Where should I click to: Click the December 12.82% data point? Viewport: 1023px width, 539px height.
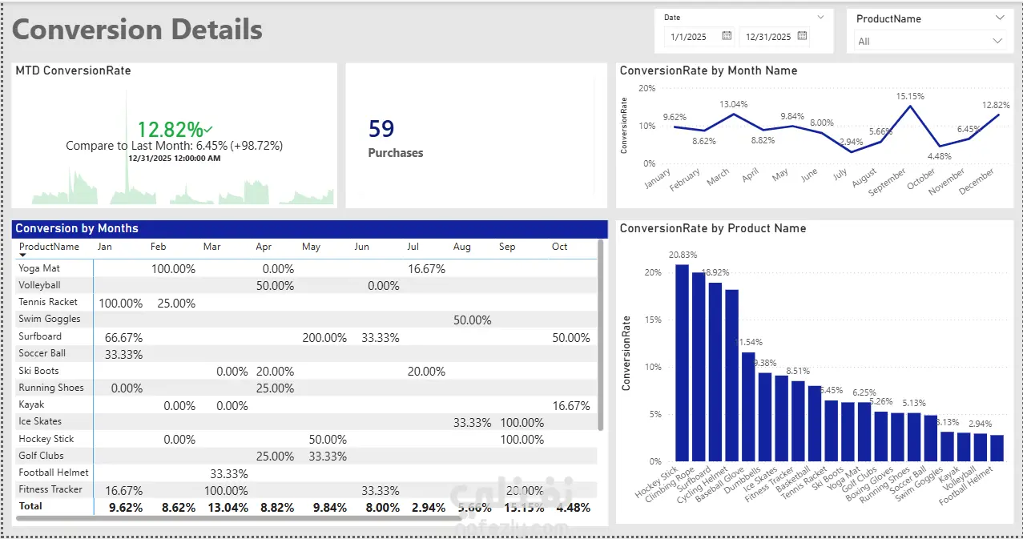pyautogui.click(x=998, y=115)
